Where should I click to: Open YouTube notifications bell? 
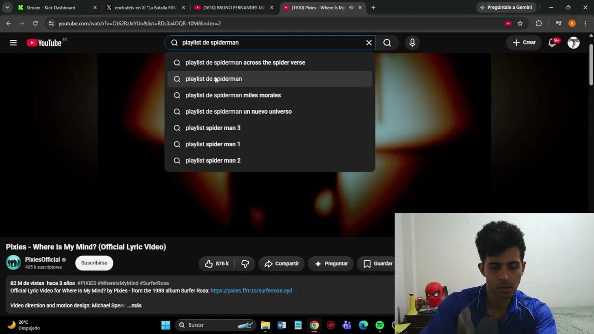click(x=552, y=43)
